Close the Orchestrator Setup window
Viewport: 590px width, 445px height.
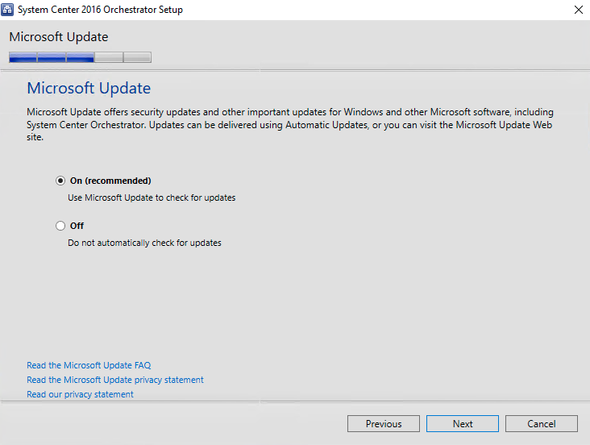(578, 10)
